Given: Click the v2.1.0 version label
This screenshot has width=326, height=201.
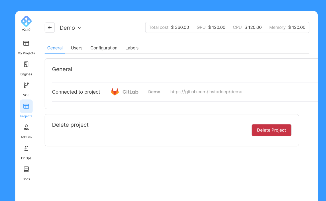Looking at the screenshot, I should click(26, 30).
